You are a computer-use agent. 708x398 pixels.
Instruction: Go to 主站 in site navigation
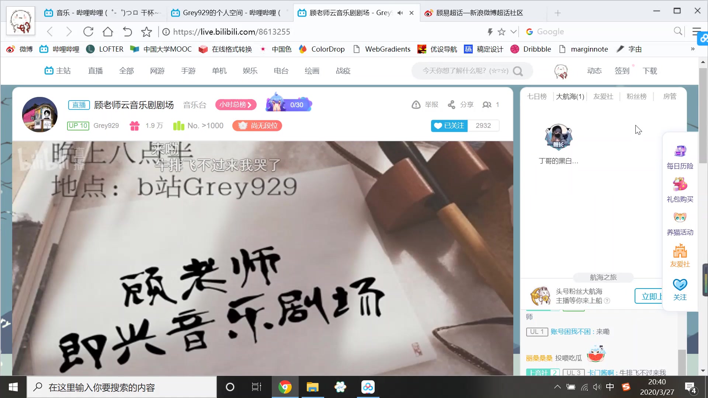[x=58, y=70]
